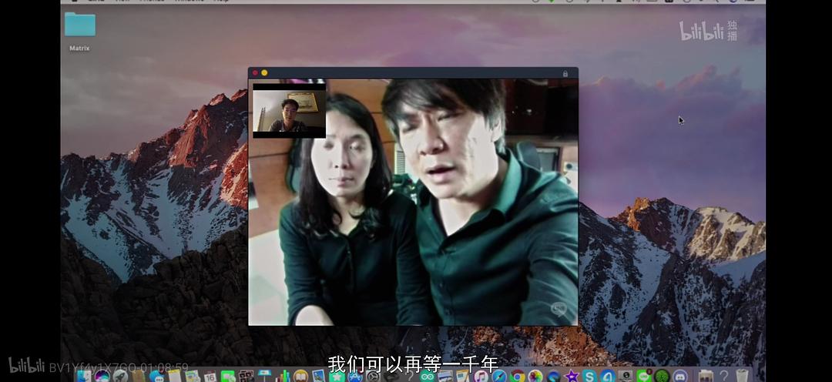Open Skype from the dock
This screenshot has height=382, width=832.
click(x=589, y=376)
